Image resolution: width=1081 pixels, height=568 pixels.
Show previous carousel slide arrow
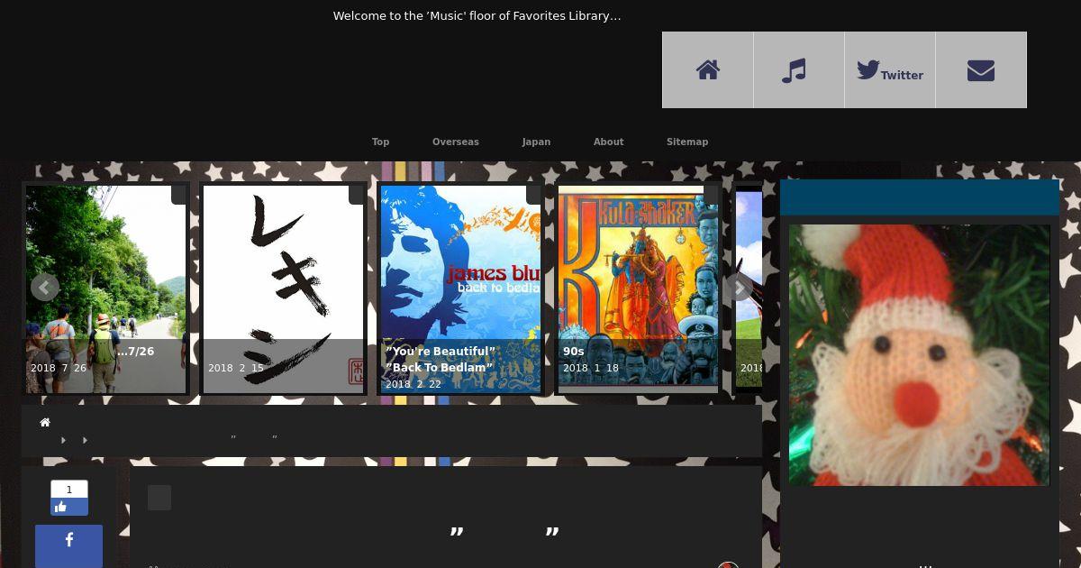coord(45,288)
